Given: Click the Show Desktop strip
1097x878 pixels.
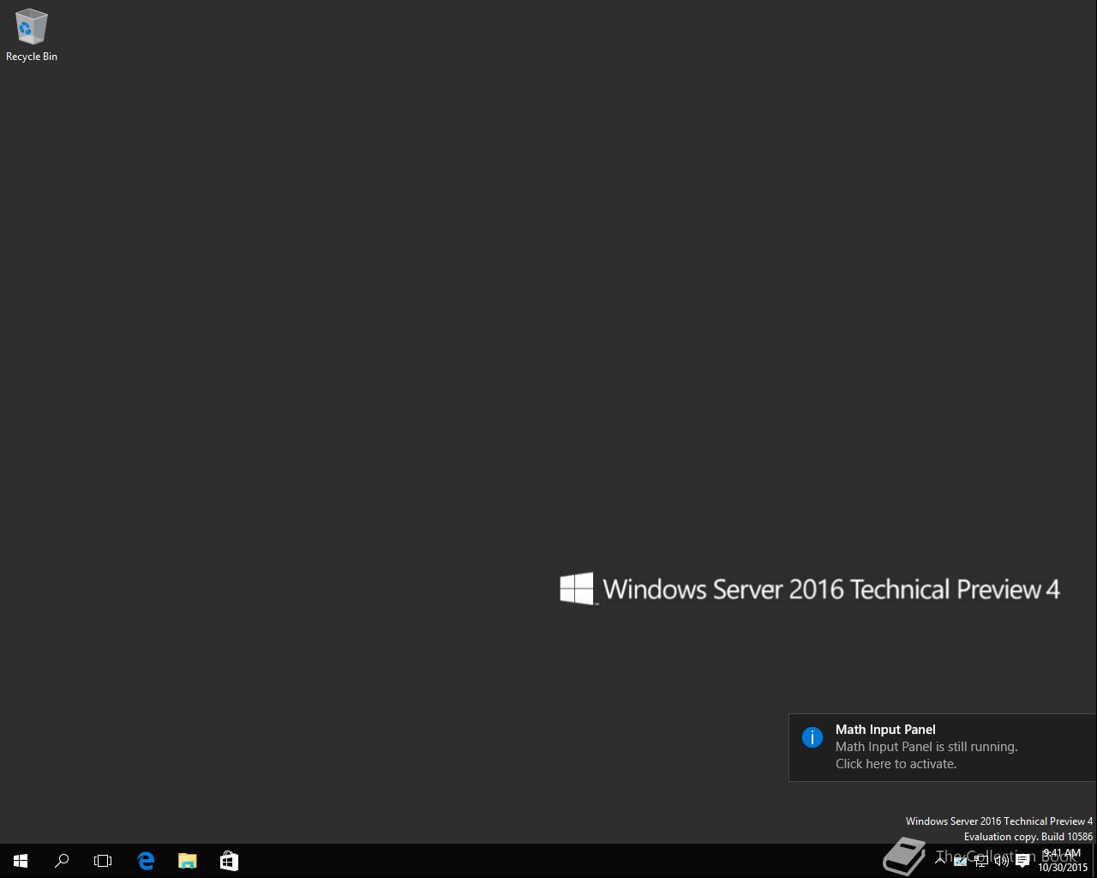Looking at the screenshot, I should pyautogui.click(x=1094, y=861).
